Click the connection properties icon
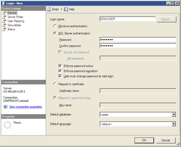Image resolution: width=181 pixels, height=147 pixels. 5,107
